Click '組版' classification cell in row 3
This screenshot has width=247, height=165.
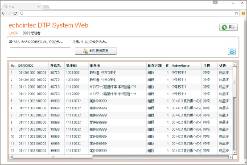click(151, 87)
